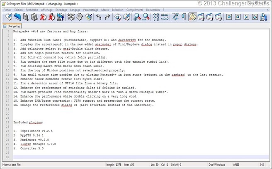This screenshot has width=272, height=169.
Task: Click the Print toolbar icon
Action: pos(60,17)
